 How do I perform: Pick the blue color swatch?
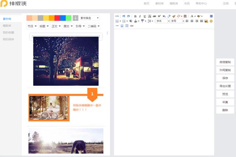(x=63, y=18)
